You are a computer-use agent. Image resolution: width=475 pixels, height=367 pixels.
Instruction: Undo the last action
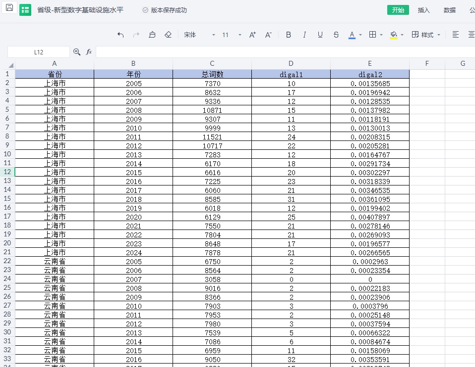[x=120, y=35]
